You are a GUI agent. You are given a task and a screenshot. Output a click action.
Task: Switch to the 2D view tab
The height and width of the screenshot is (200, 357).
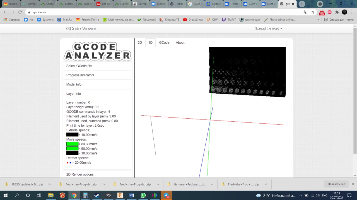[140, 42]
